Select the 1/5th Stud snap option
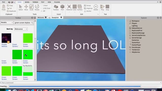The image size is (162, 91). (x=46, y=8)
